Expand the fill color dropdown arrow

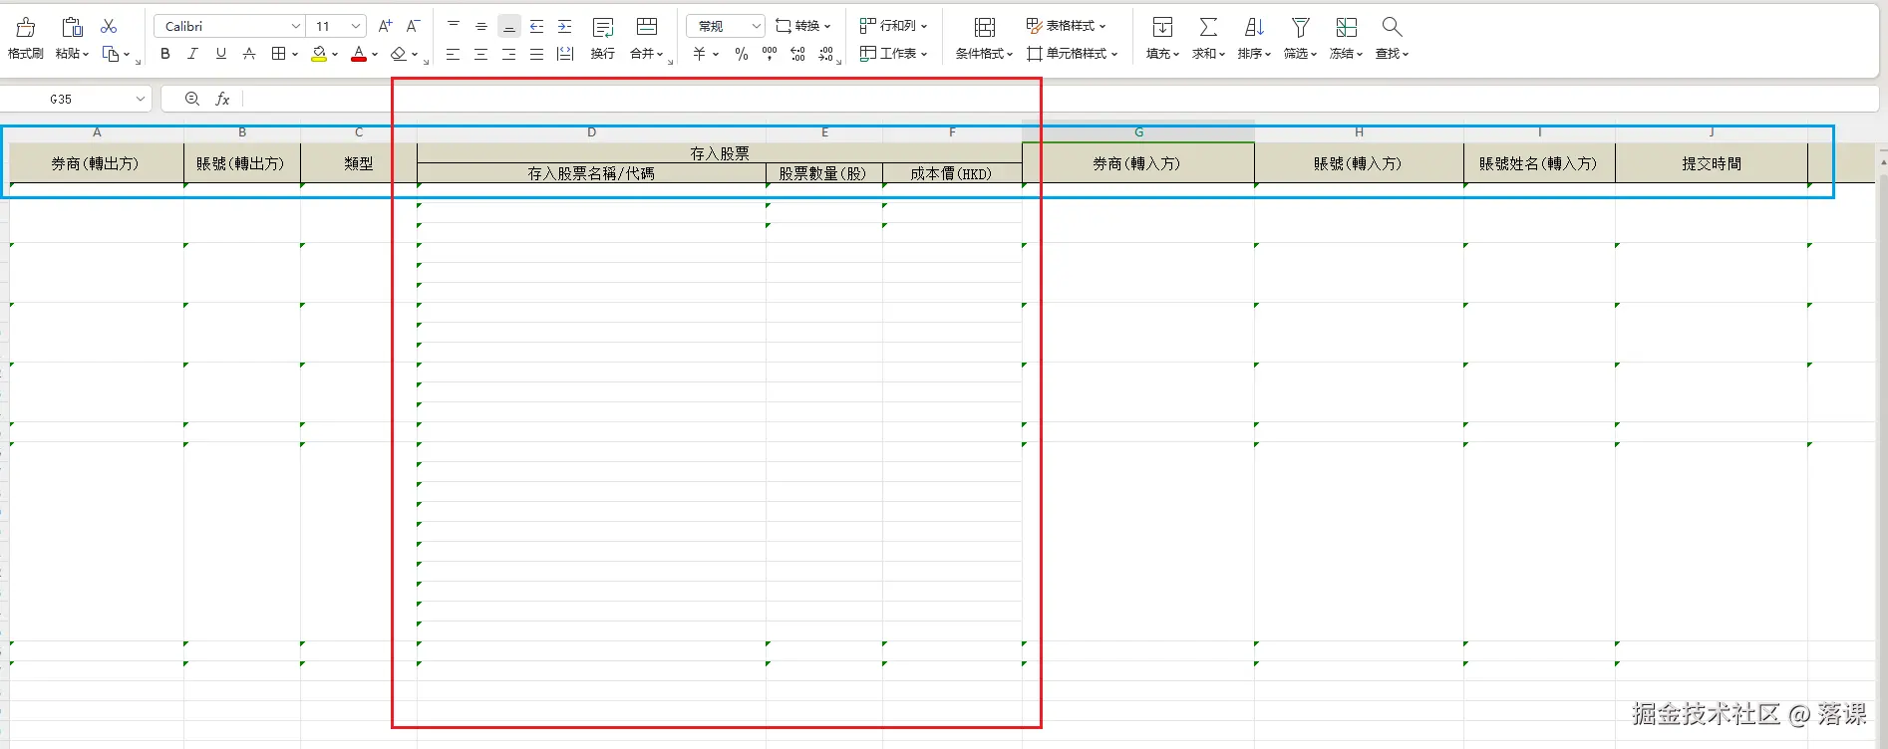coord(335,55)
